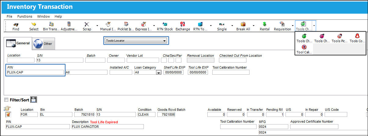
Task: Click the Break All toolbar icon
Action: 243,24
